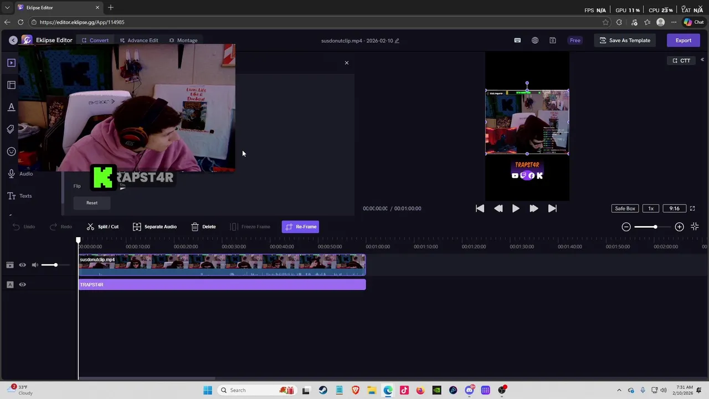This screenshot has height=399, width=709.
Task: Zoom in the timeline with plus icon
Action: [x=679, y=227]
